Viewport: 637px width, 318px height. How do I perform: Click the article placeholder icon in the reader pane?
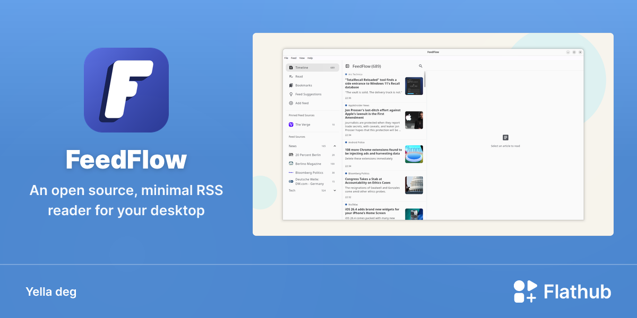pyautogui.click(x=505, y=137)
